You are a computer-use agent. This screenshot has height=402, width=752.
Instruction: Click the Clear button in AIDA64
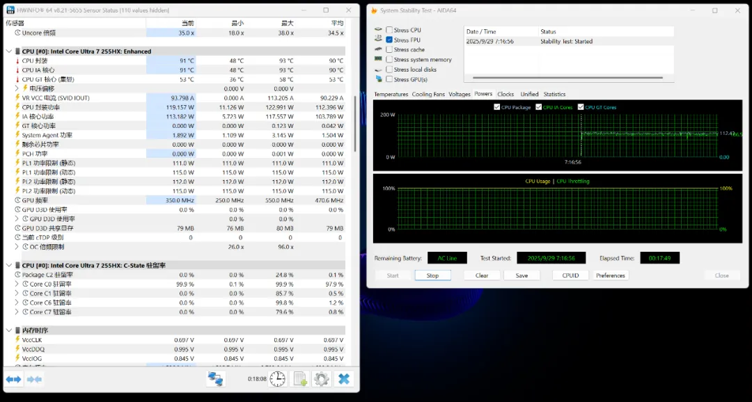tap(482, 275)
